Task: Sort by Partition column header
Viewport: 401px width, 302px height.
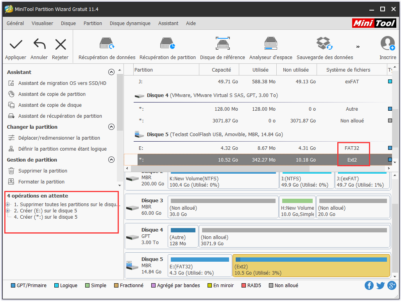Action: point(166,70)
